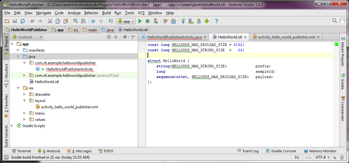
Task: Paste using the clipboard icon
Action: pos(66,21)
